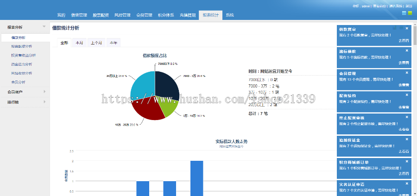Switch to the 今年 tab
The width and height of the screenshot is (417, 196).
pos(114,43)
